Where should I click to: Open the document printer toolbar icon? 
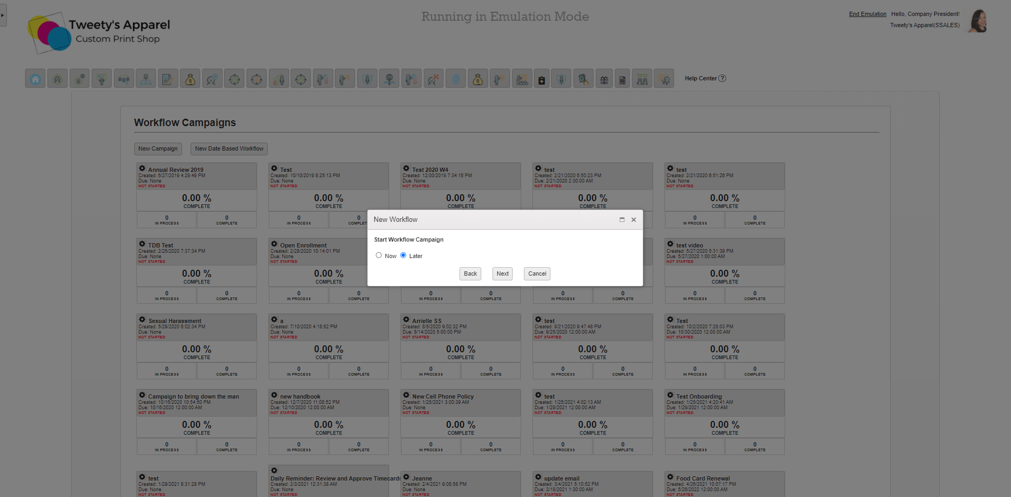(622, 79)
